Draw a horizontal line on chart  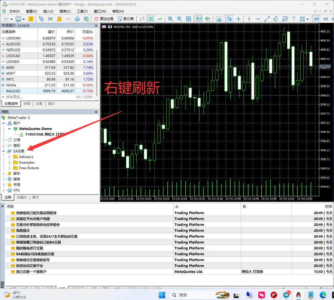[x=258, y=19]
